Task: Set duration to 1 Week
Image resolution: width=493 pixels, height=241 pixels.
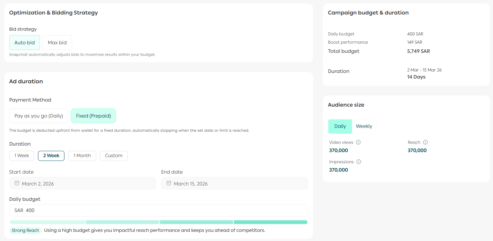Action: coord(22,156)
